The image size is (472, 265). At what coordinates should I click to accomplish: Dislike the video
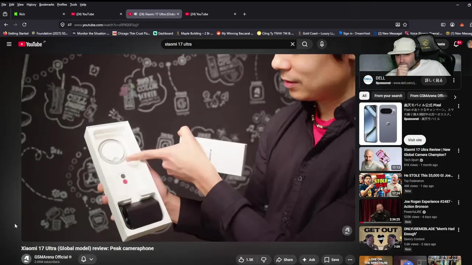coord(264,259)
